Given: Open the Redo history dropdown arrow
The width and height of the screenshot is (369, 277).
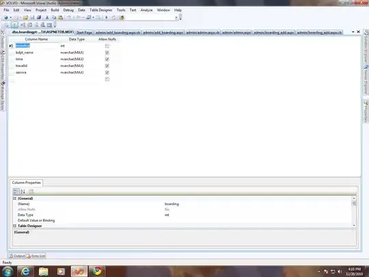Looking at the screenshot, I should (83, 17).
